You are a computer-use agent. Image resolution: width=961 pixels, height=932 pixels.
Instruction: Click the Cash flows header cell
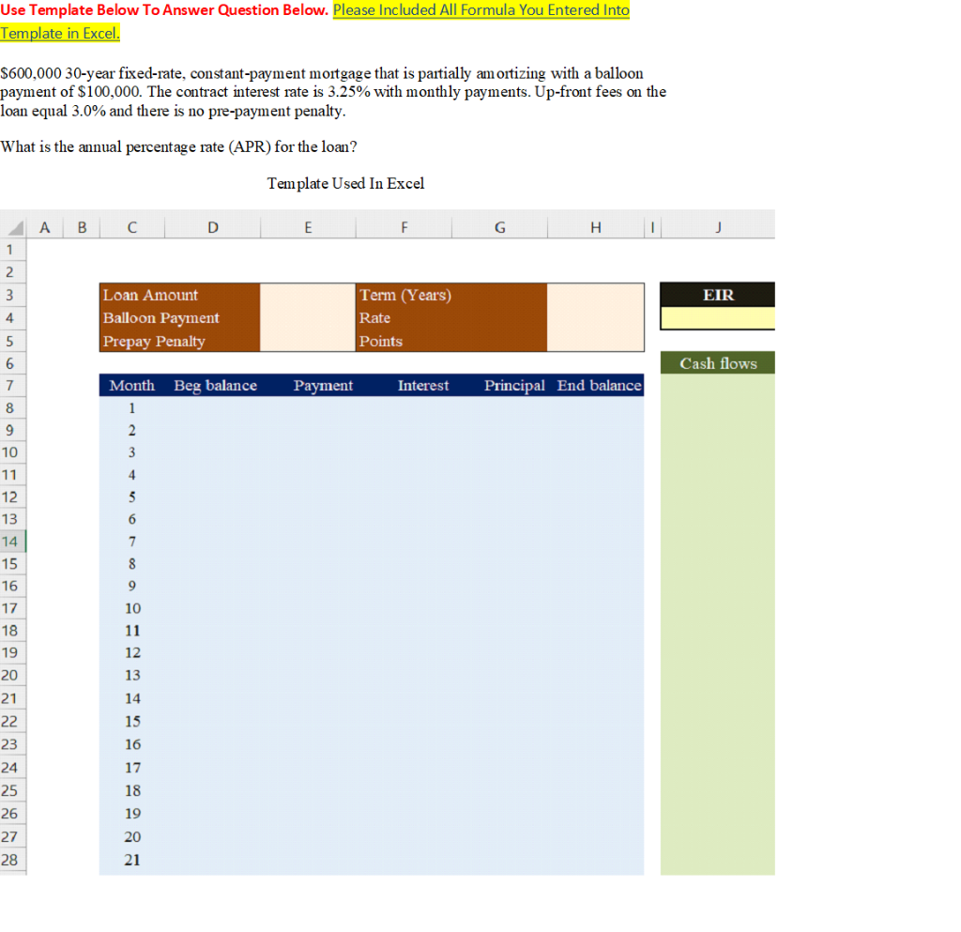pyautogui.click(x=718, y=362)
